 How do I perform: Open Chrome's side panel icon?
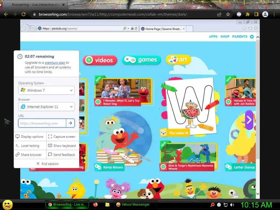click(x=256, y=14)
